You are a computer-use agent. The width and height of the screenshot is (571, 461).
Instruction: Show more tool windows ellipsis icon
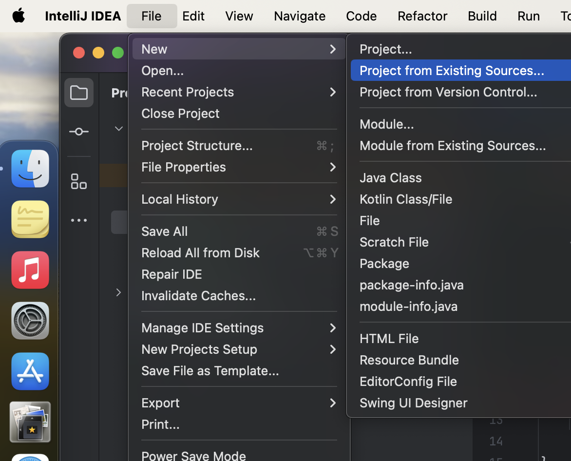tap(79, 220)
